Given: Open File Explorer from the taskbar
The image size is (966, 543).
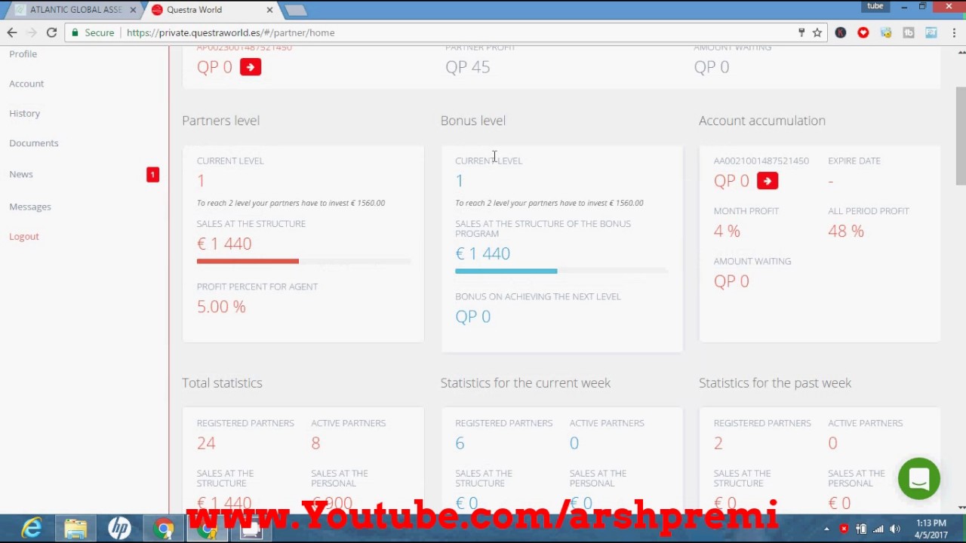Looking at the screenshot, I should [x=75, y=528].
